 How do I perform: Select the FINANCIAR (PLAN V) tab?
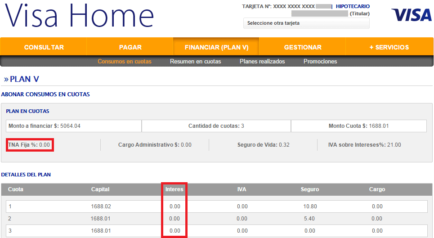[216, 47]
